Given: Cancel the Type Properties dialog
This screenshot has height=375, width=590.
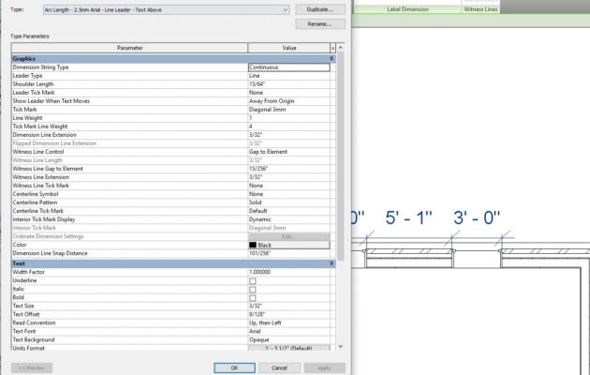Looking at the screenshot, I should click(278, 367).
